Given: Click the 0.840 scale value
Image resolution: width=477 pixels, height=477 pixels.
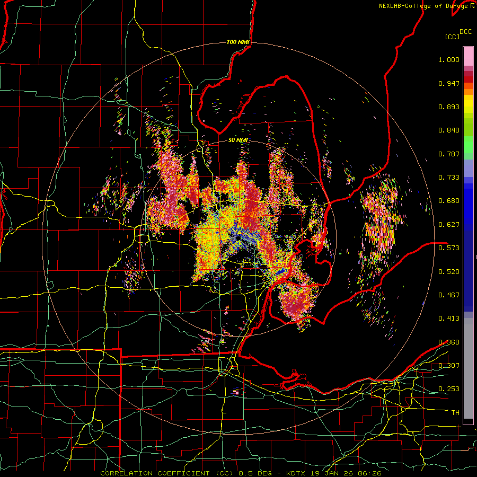Looking at the screenshot, I should 449,130.
